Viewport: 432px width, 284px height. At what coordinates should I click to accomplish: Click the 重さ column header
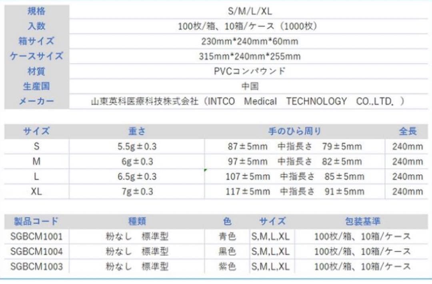click(x=137, y=131)
